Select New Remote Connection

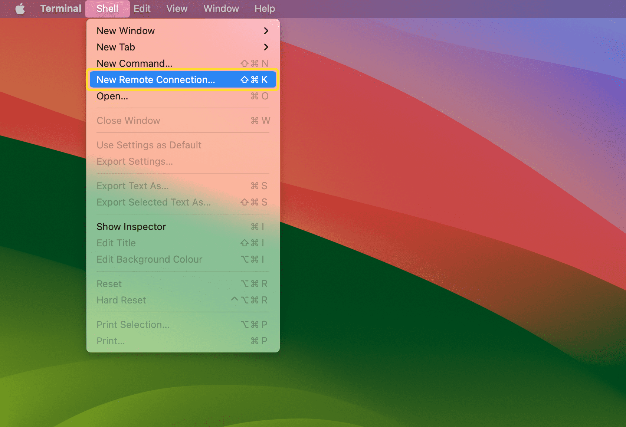156,79
